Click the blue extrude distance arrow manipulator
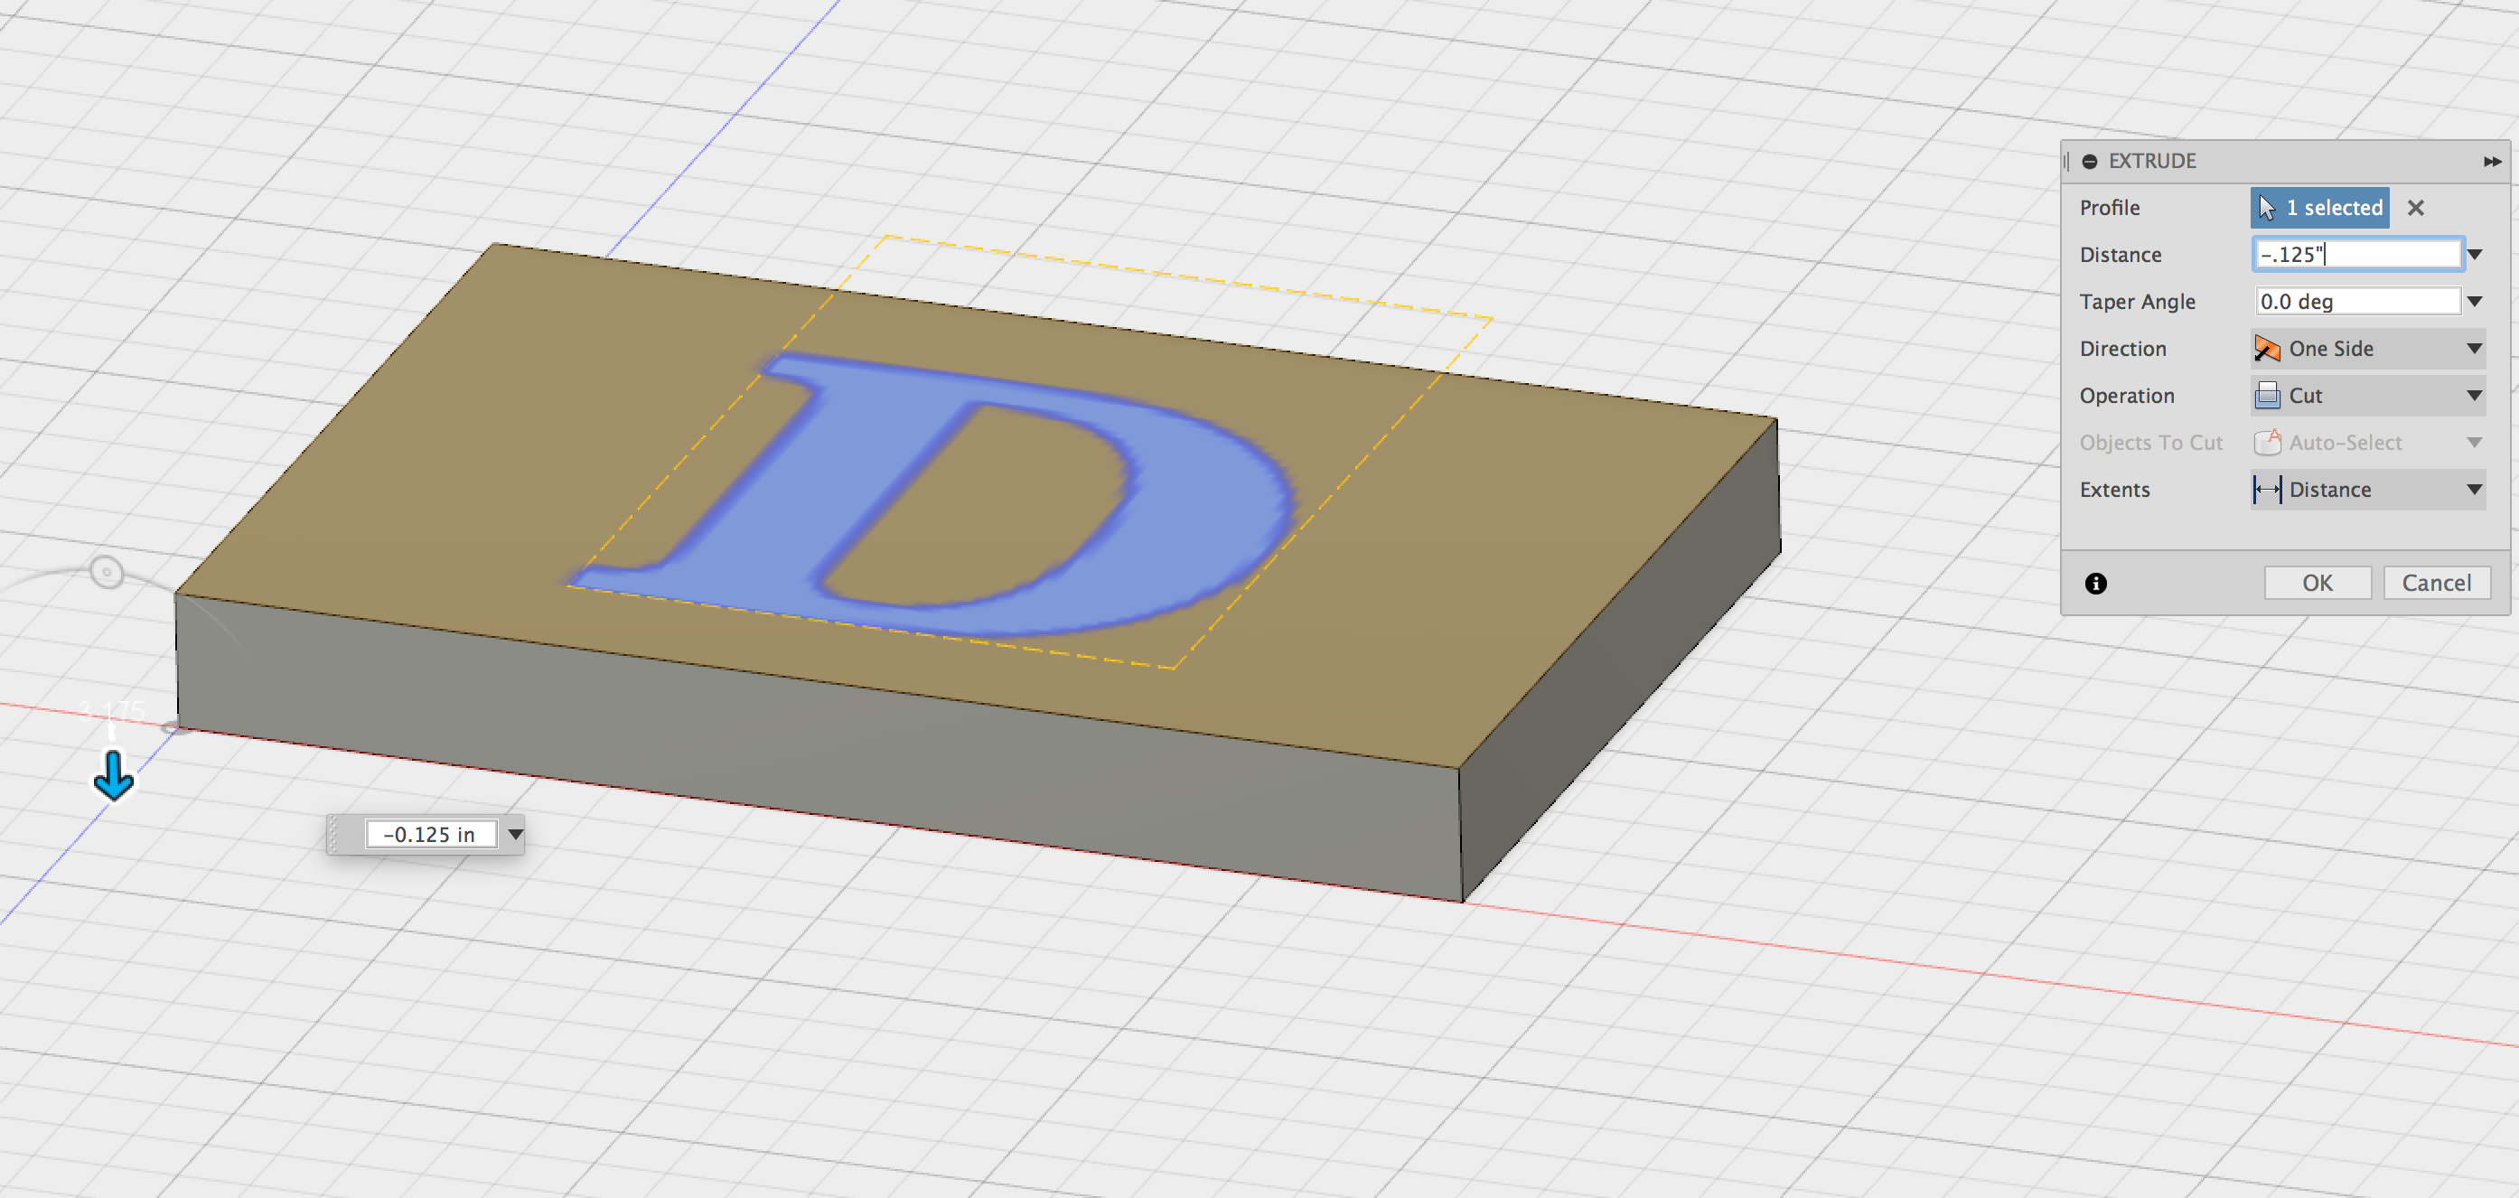2519x1198 pixels. coord(114,776)
